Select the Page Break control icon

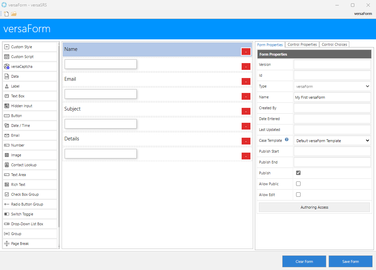coord(7,244)
